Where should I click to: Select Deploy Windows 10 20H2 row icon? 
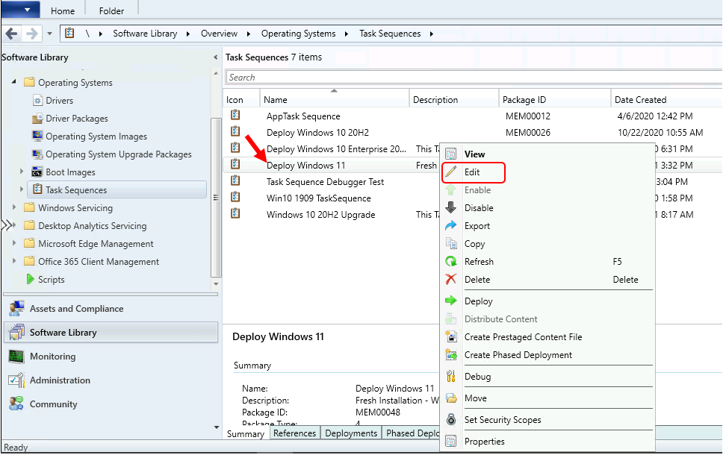[x=235, y=132]
